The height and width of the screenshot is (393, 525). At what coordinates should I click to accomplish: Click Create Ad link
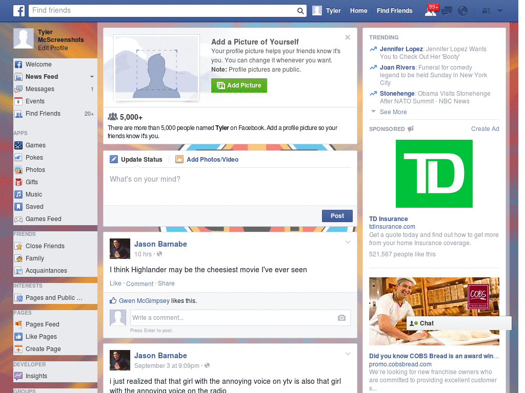[485, 129]
